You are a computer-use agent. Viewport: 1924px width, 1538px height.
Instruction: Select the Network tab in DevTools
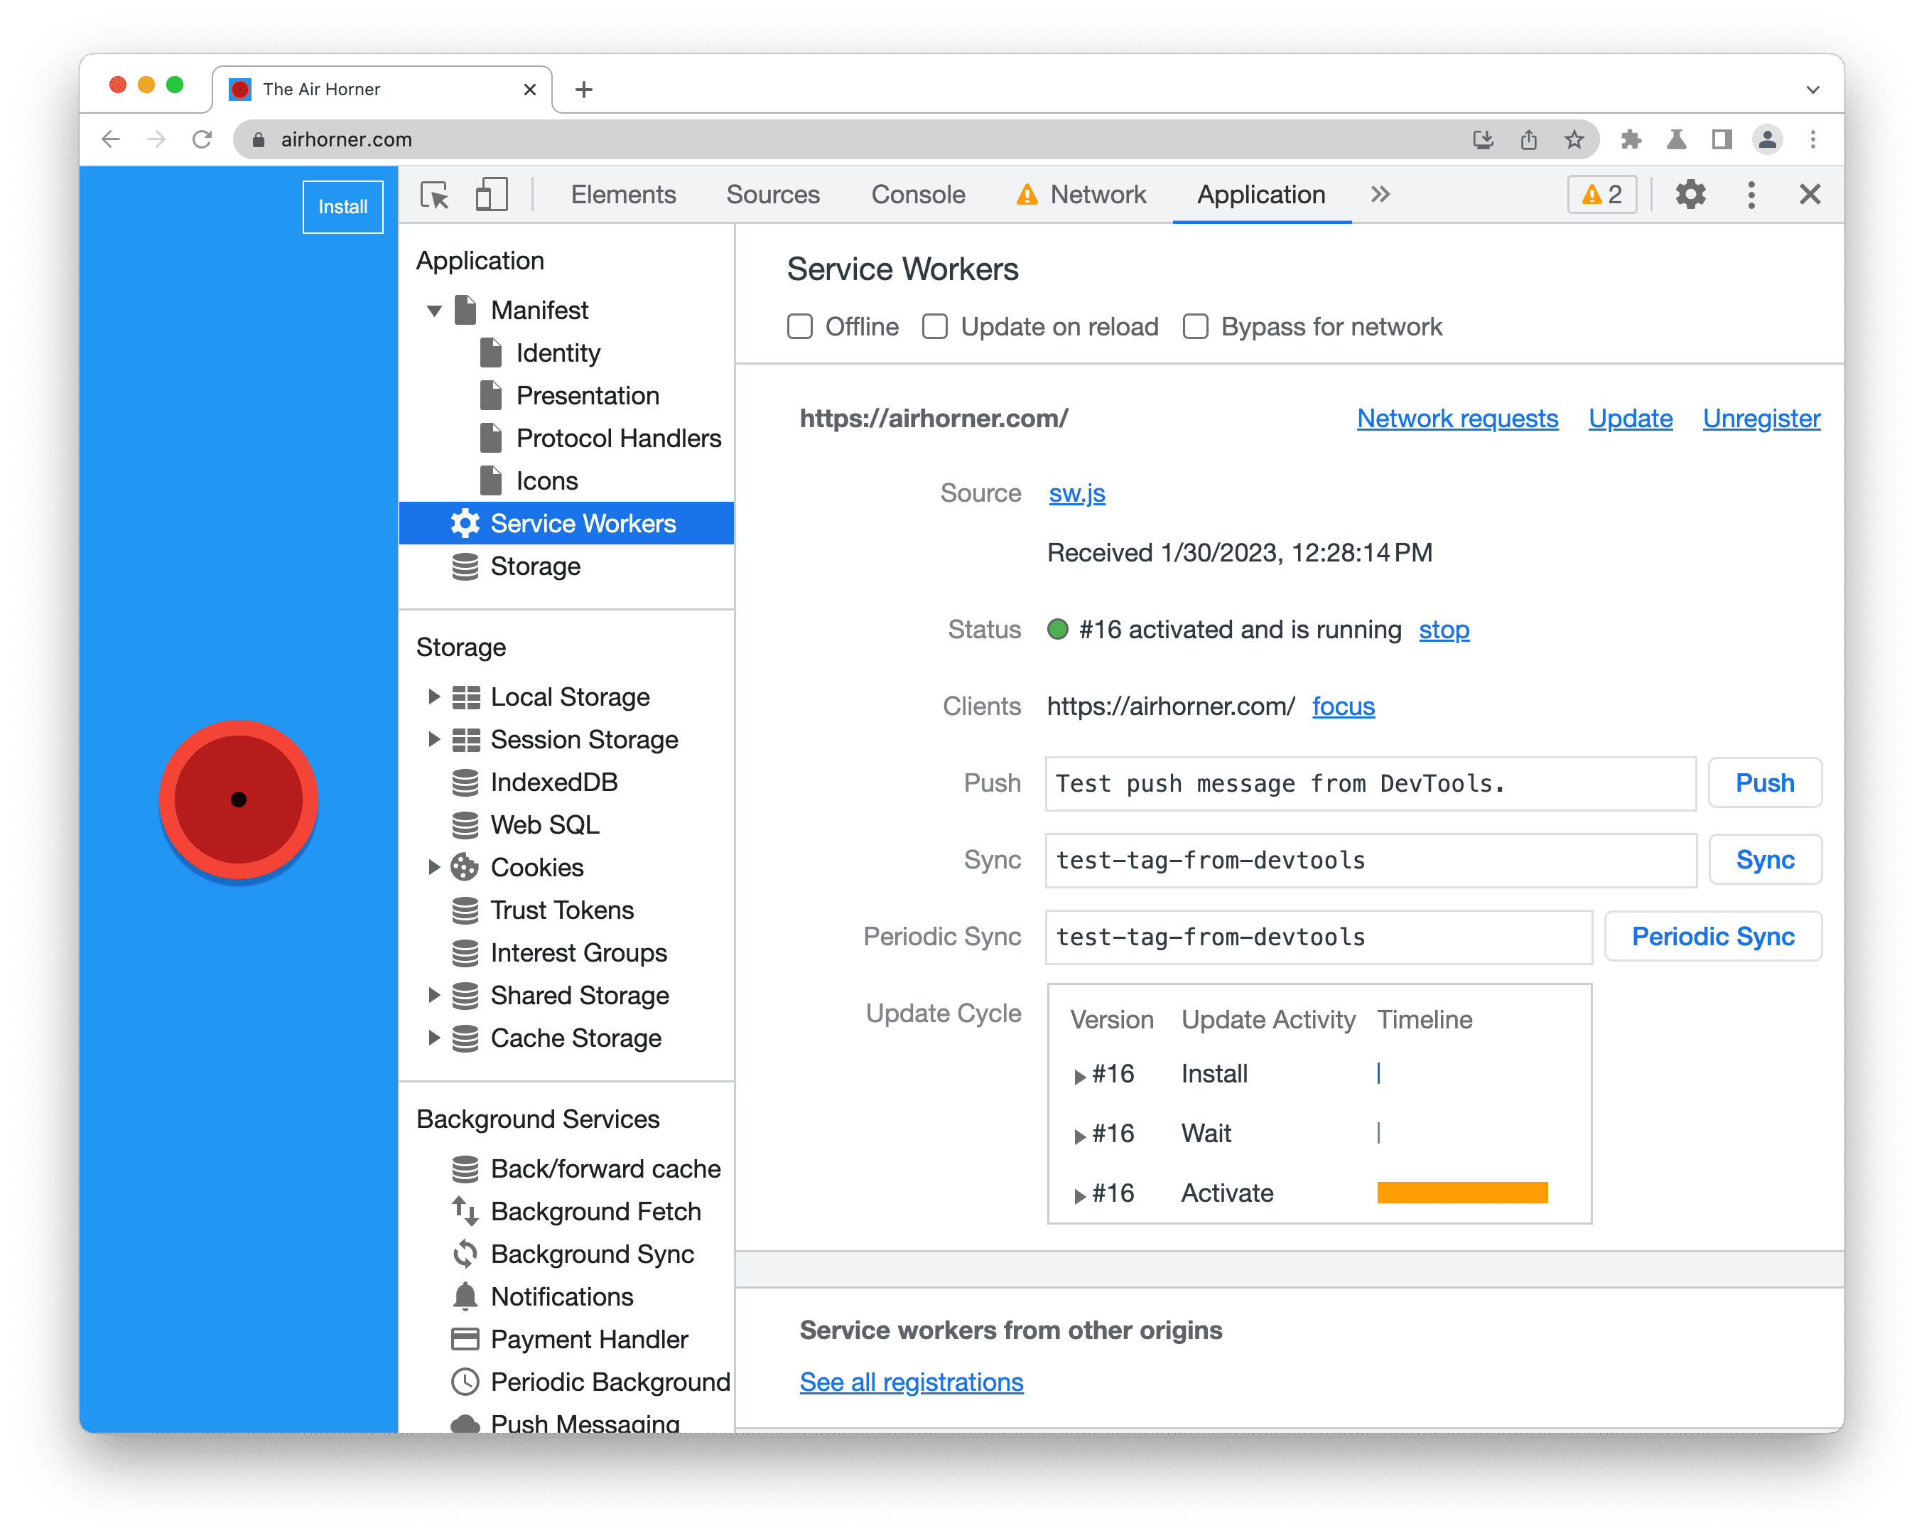(1094, 195)
